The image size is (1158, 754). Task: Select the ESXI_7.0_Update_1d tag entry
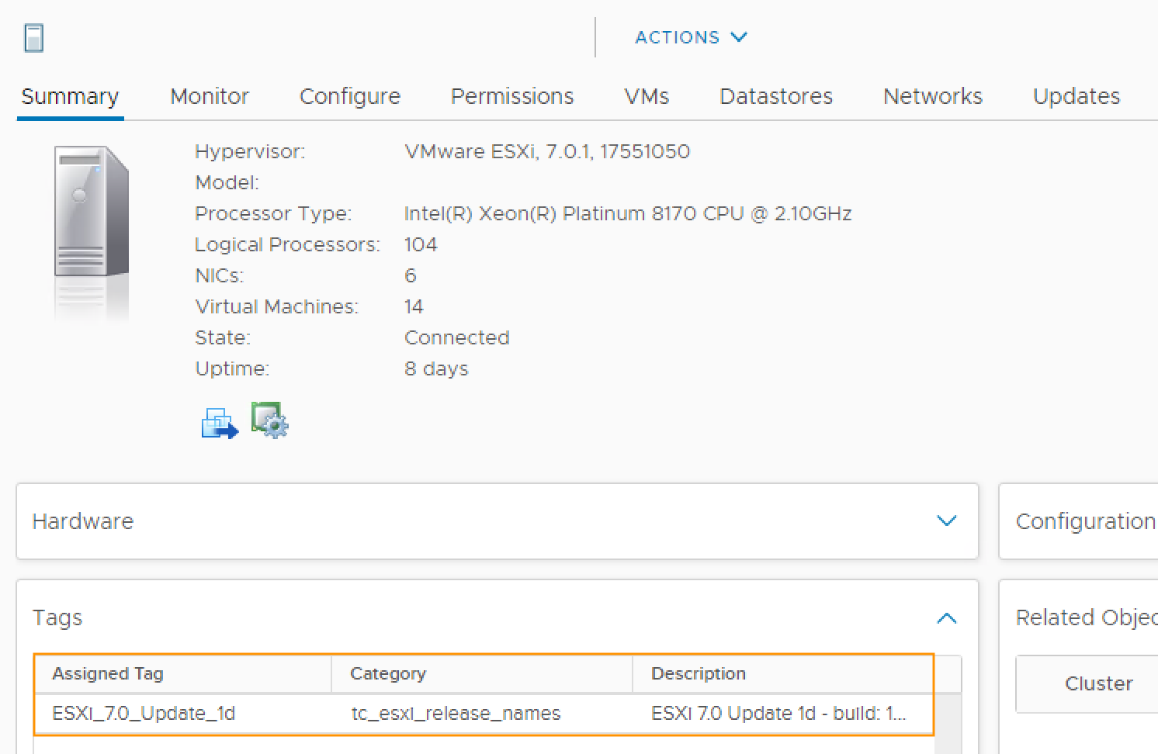144,713
